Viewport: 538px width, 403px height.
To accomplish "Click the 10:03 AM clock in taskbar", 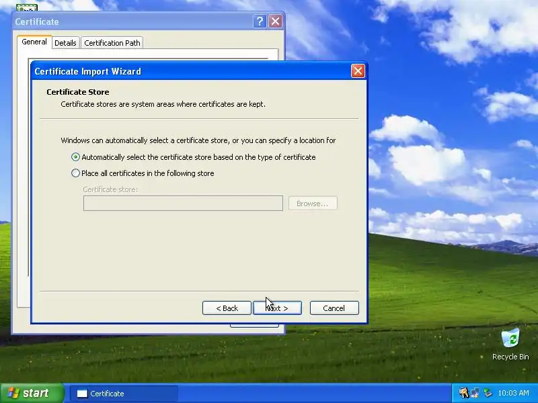I will coord(513,393).
